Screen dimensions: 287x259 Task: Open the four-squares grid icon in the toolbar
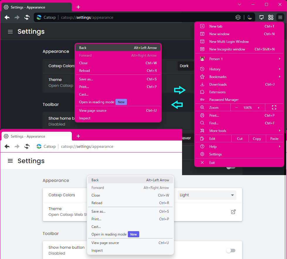[271, 17]
